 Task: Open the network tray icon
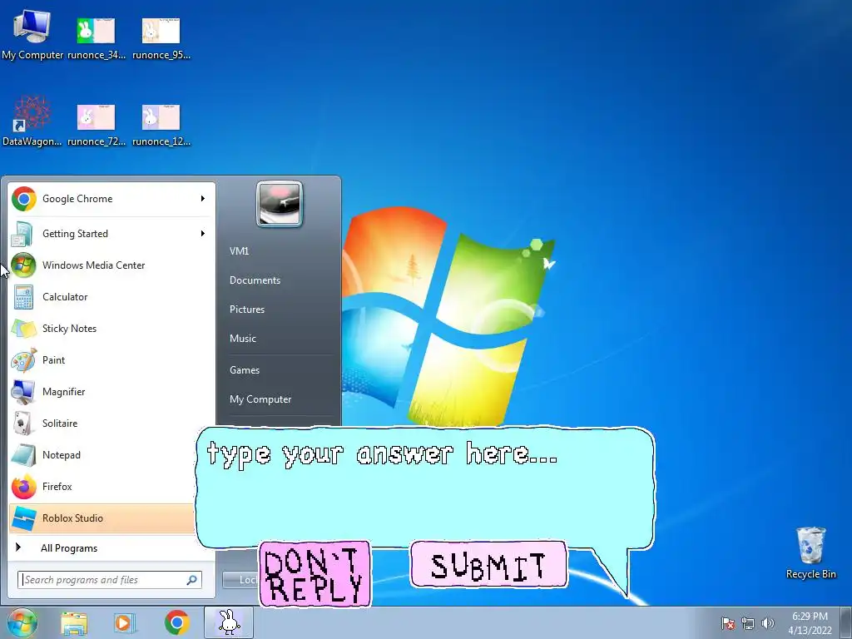[748, 623]
